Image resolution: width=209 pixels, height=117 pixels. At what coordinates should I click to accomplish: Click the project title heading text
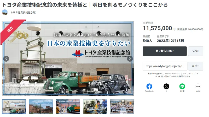(85, 5)
